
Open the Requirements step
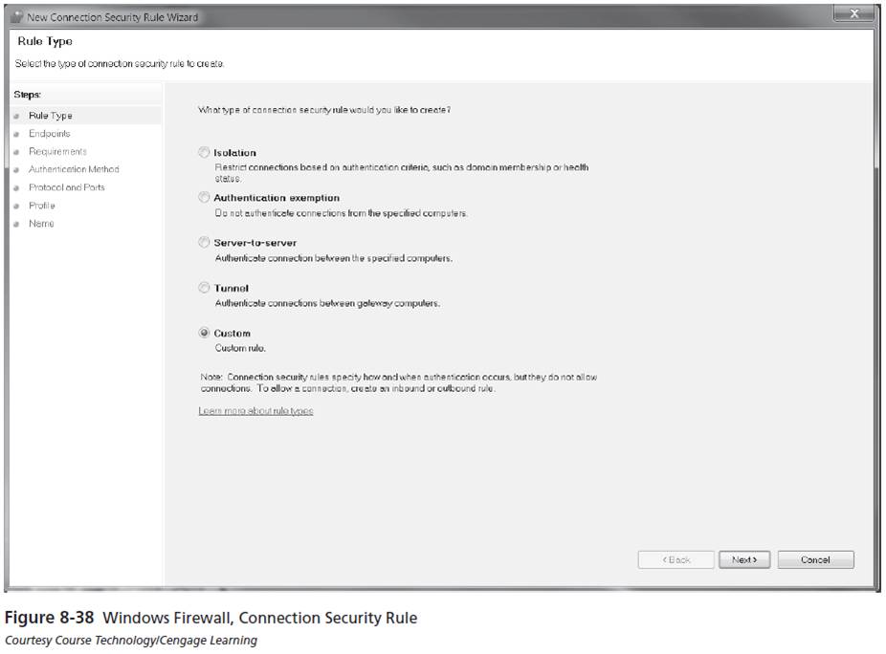[57, 151]
